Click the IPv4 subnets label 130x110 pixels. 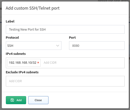pos(16,54)
